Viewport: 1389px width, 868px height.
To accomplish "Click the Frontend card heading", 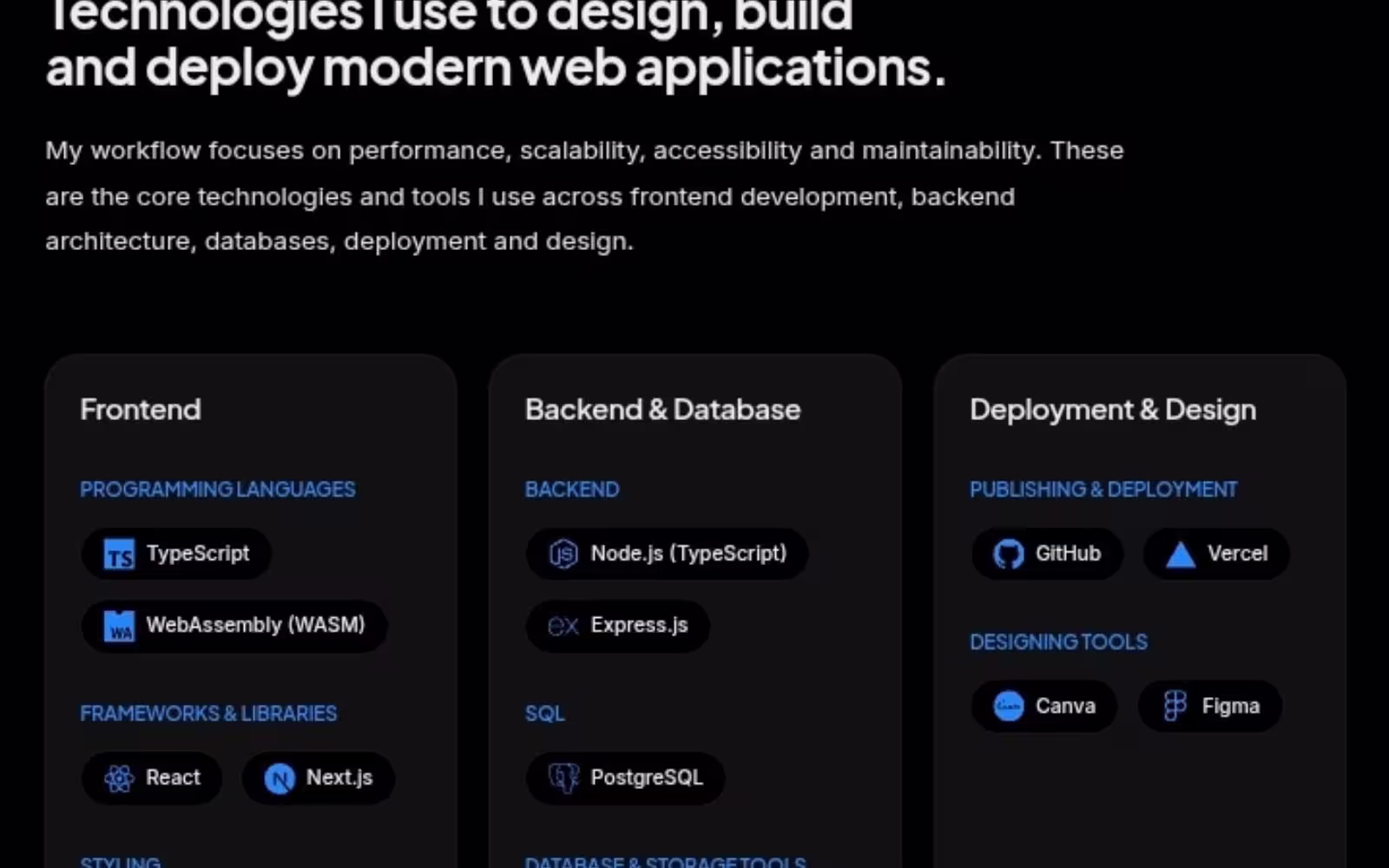I will (x=141, y=410).
